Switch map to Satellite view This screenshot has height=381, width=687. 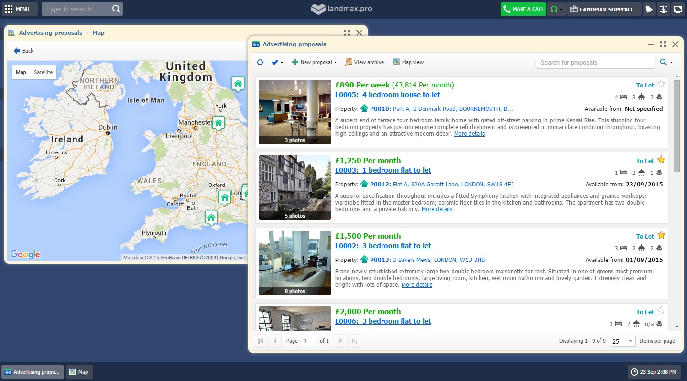point(43,73)
